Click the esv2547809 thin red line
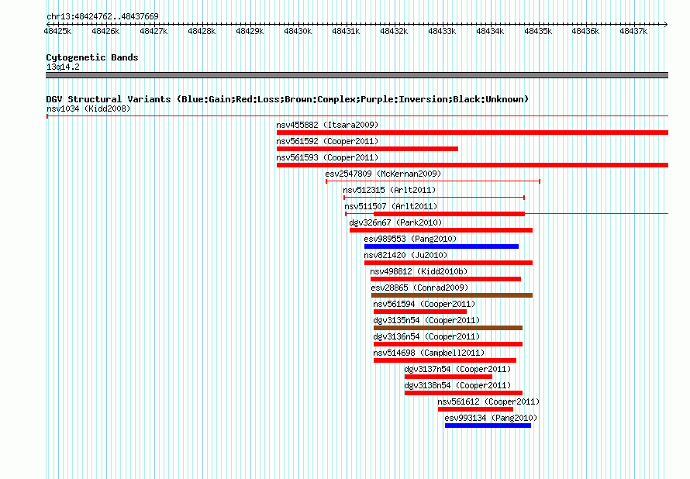This screenshot has width=690, height=479. 433,181
